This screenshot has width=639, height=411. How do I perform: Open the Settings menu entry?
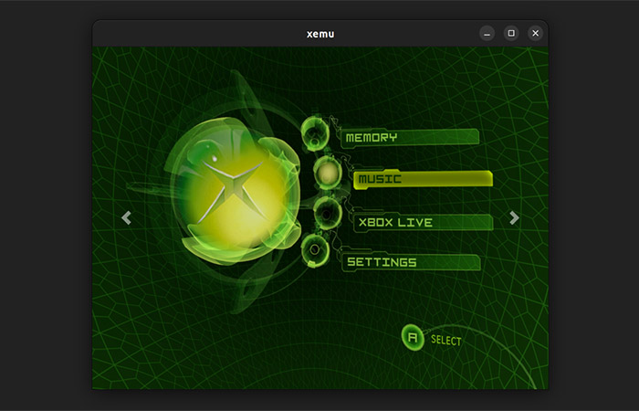coord(410,263)
